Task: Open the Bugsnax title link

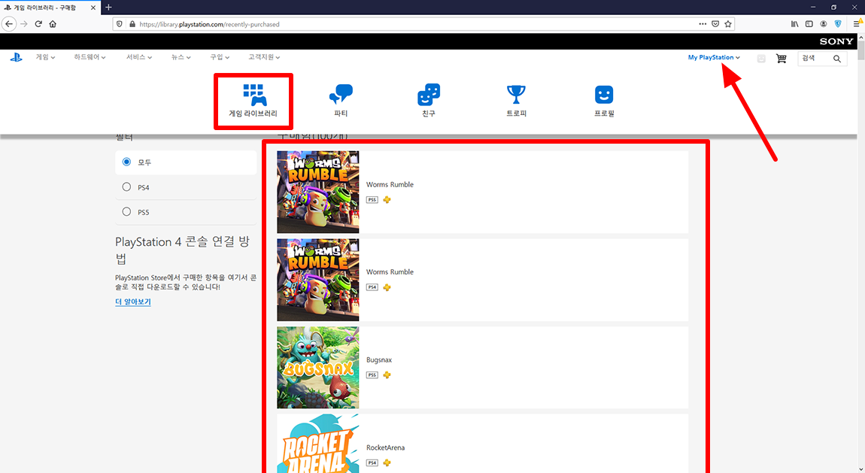Action: pyautogui.click(x=379, y=360)
